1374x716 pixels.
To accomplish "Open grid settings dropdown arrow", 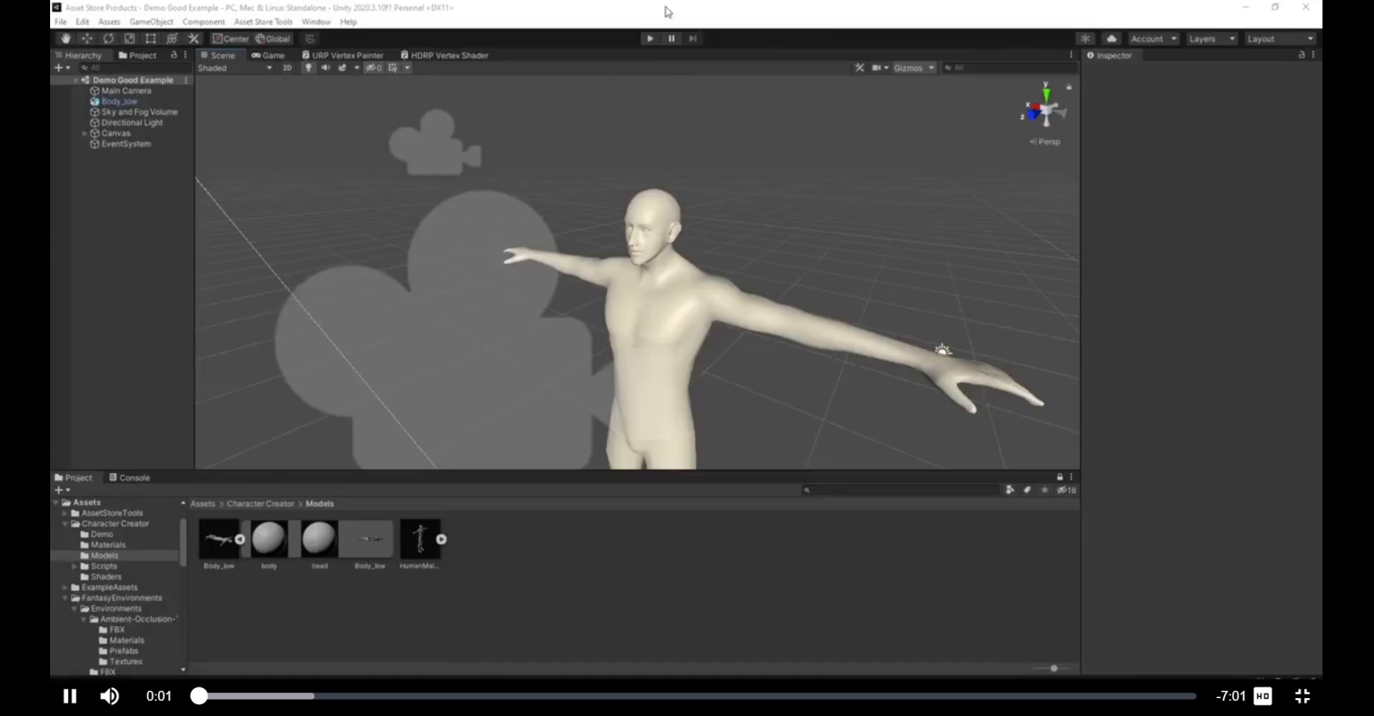I will tap(407, 68).
